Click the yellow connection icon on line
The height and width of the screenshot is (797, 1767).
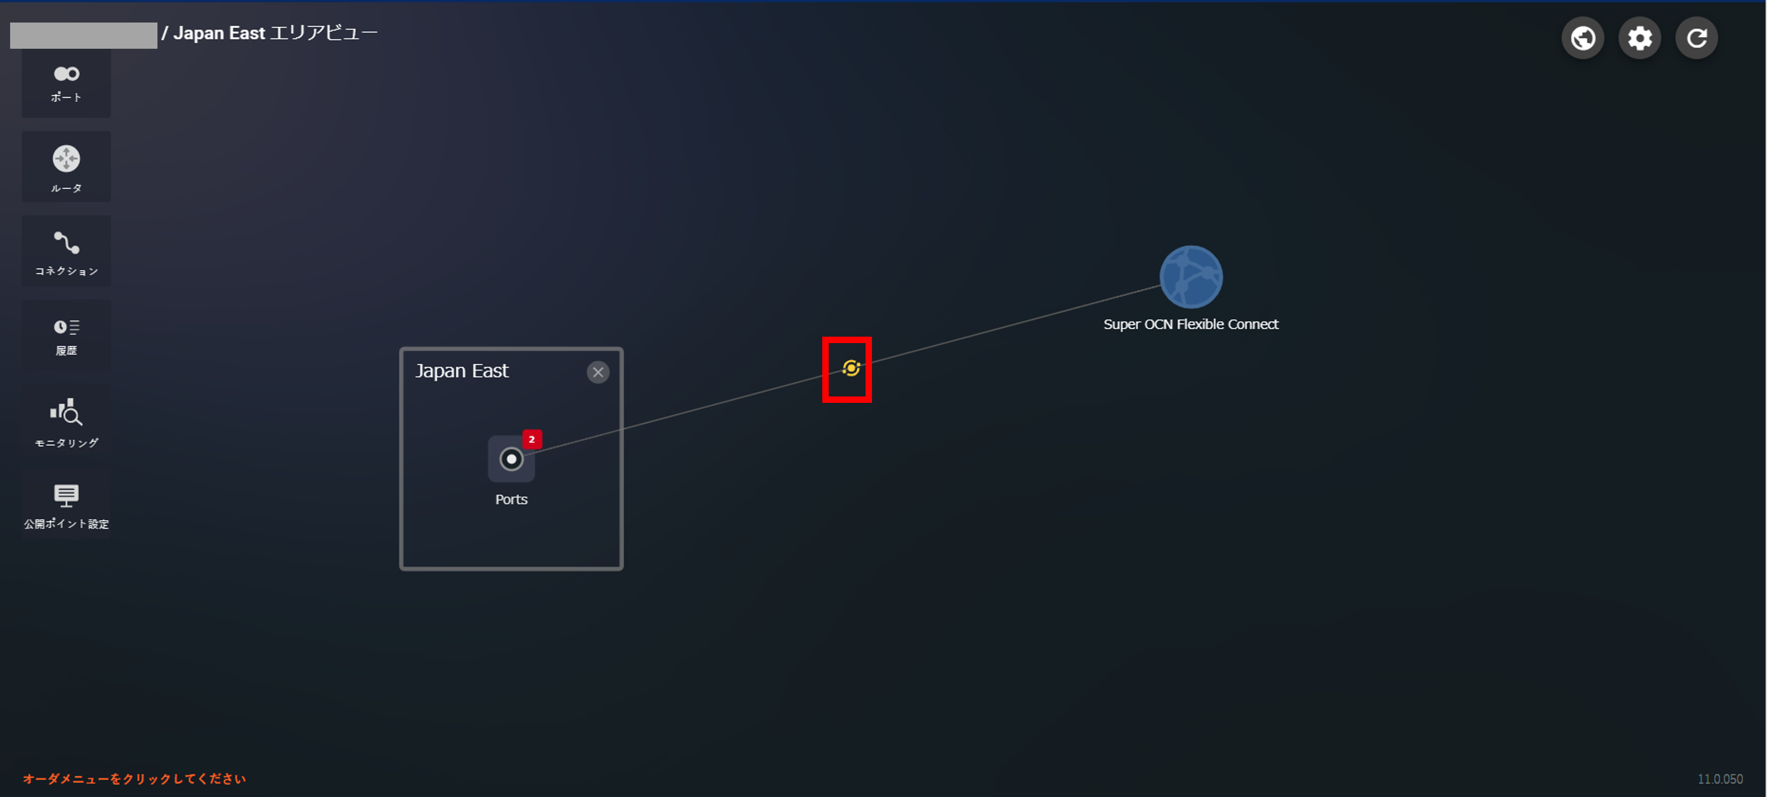[x=850, y=369]
